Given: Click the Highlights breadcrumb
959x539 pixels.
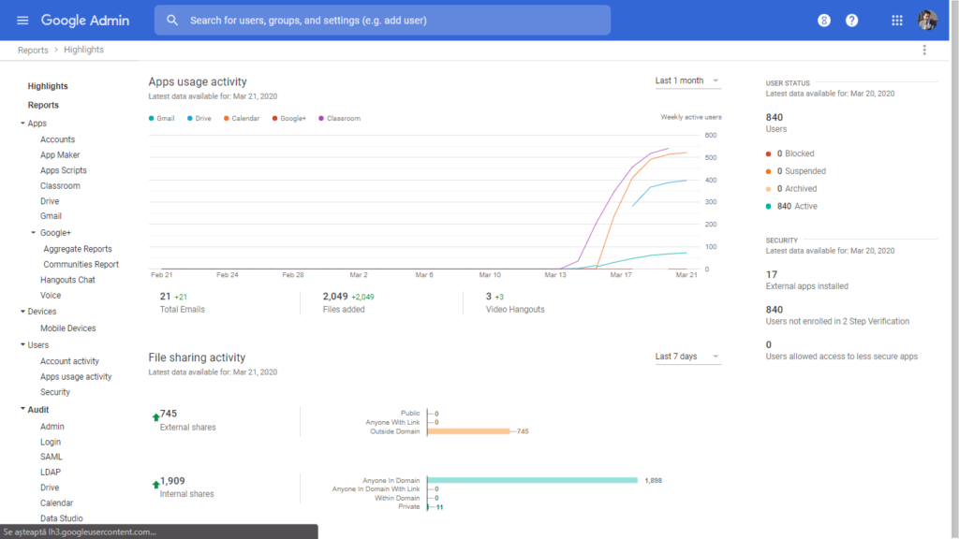Looking at the screenshot, I should tap(83, 51).
